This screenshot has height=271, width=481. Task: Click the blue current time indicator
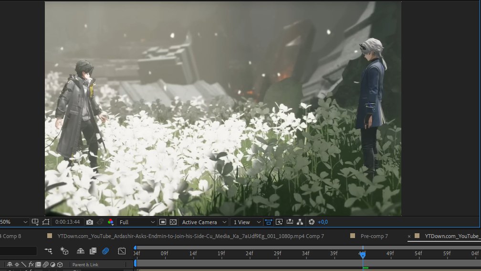pos(363,255)
